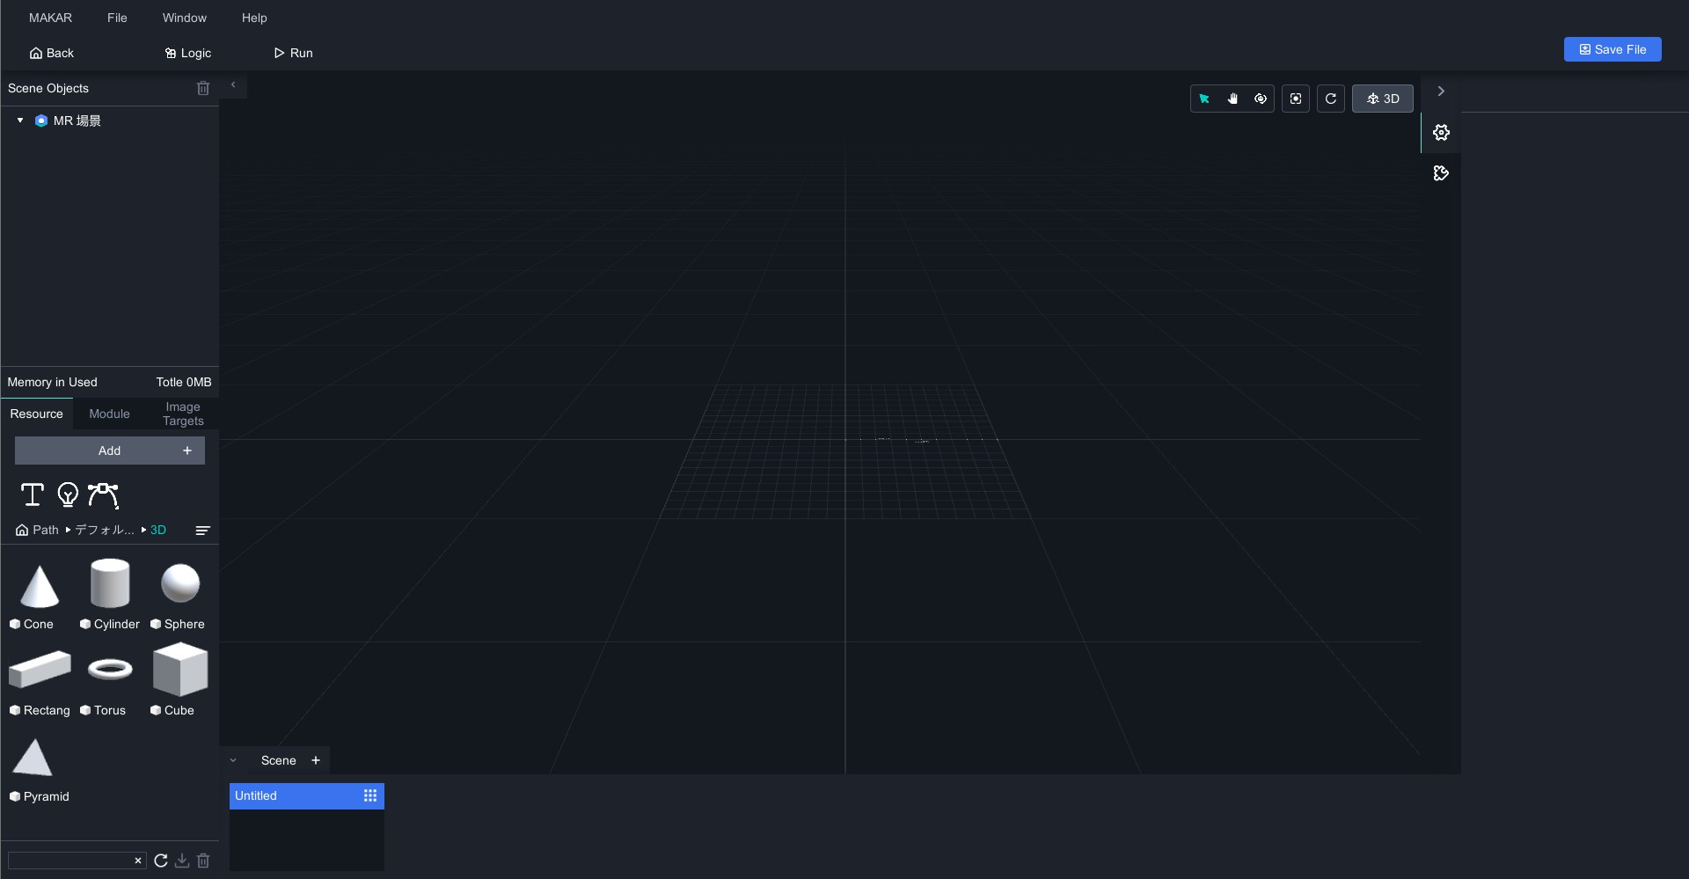The image size is (1689, 879).
Task: Select the arrow selection tool
Action: click(1204, 99)
